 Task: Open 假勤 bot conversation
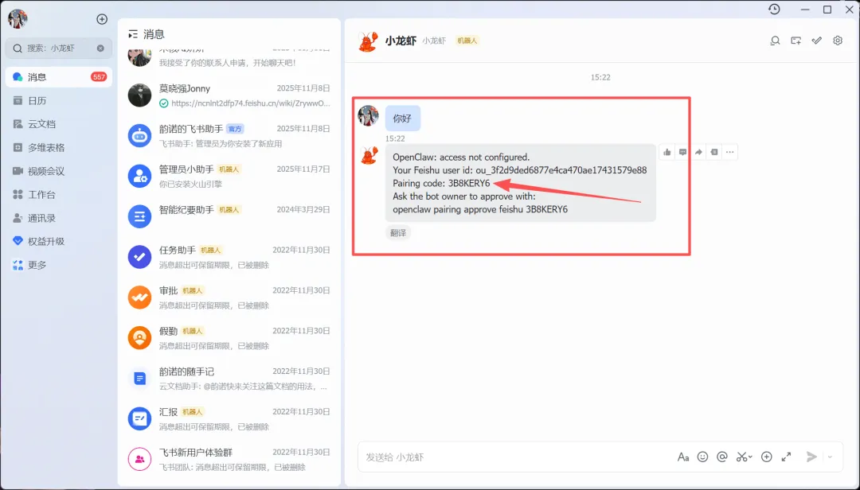click(229, 338)
